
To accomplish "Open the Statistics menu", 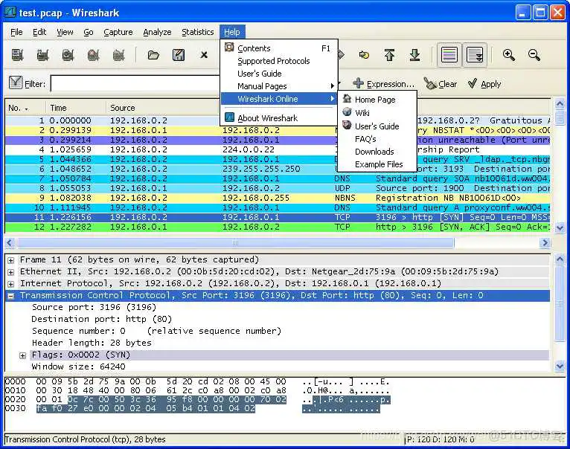I will (x=198, y=32).
